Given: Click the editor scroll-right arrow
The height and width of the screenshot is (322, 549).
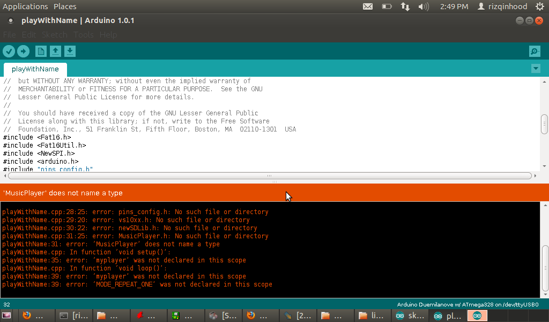Looking at the screenshot, I should 536,175.
